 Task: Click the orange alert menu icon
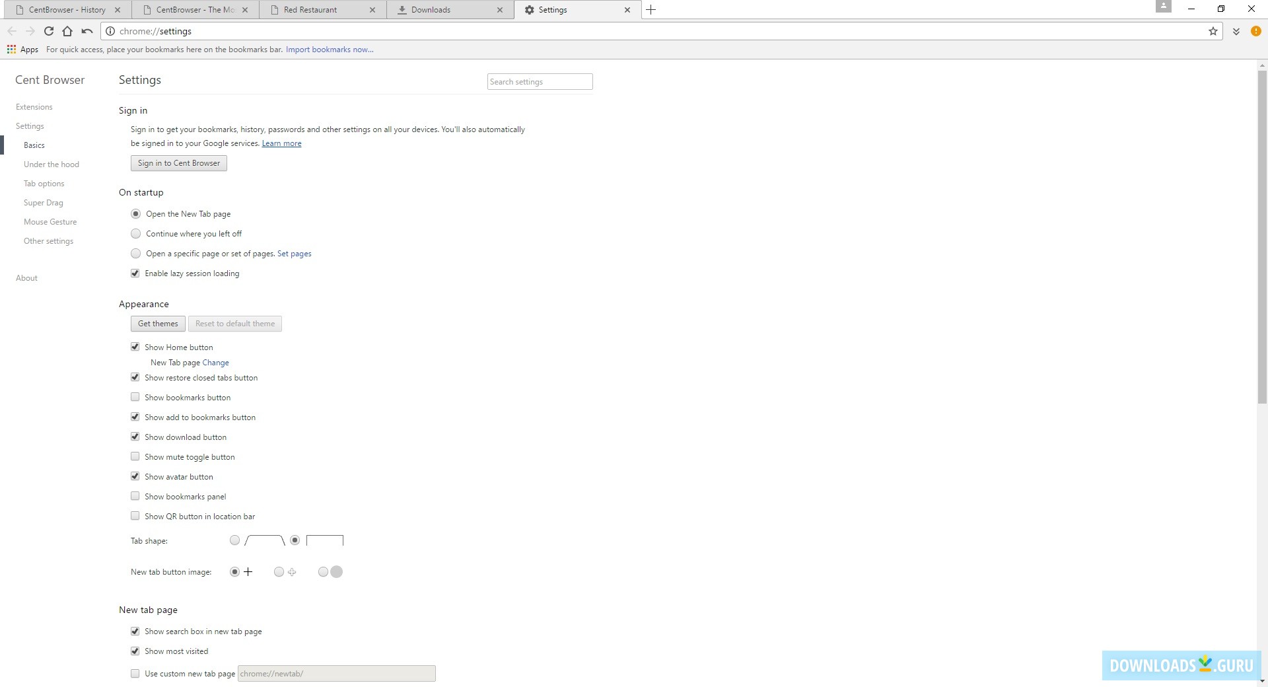click(1255, 31)
